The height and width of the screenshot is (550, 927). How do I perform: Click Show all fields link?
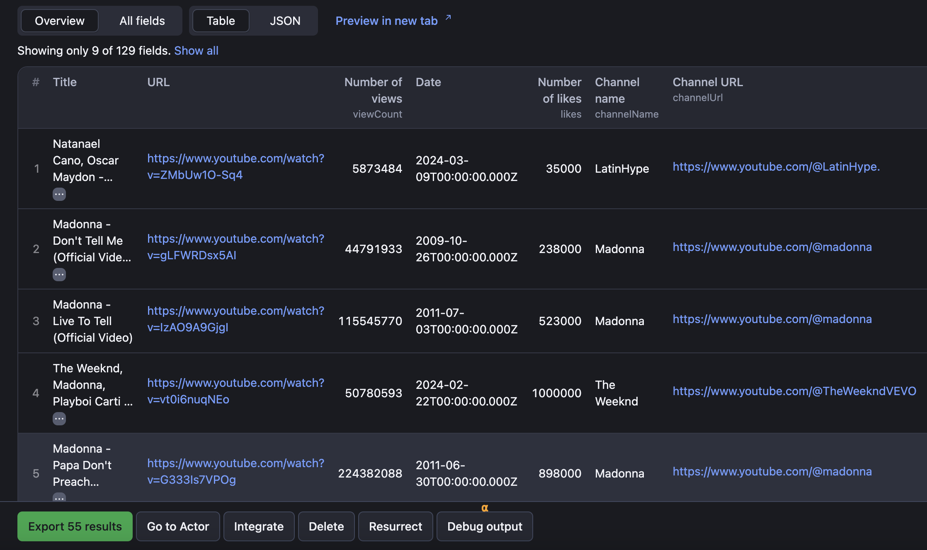coord(196,50)
